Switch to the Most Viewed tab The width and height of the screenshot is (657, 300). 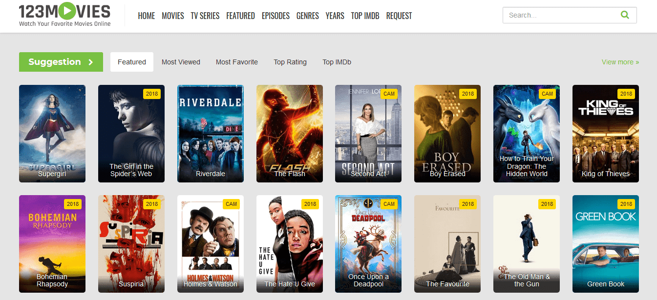pos(181,62)
